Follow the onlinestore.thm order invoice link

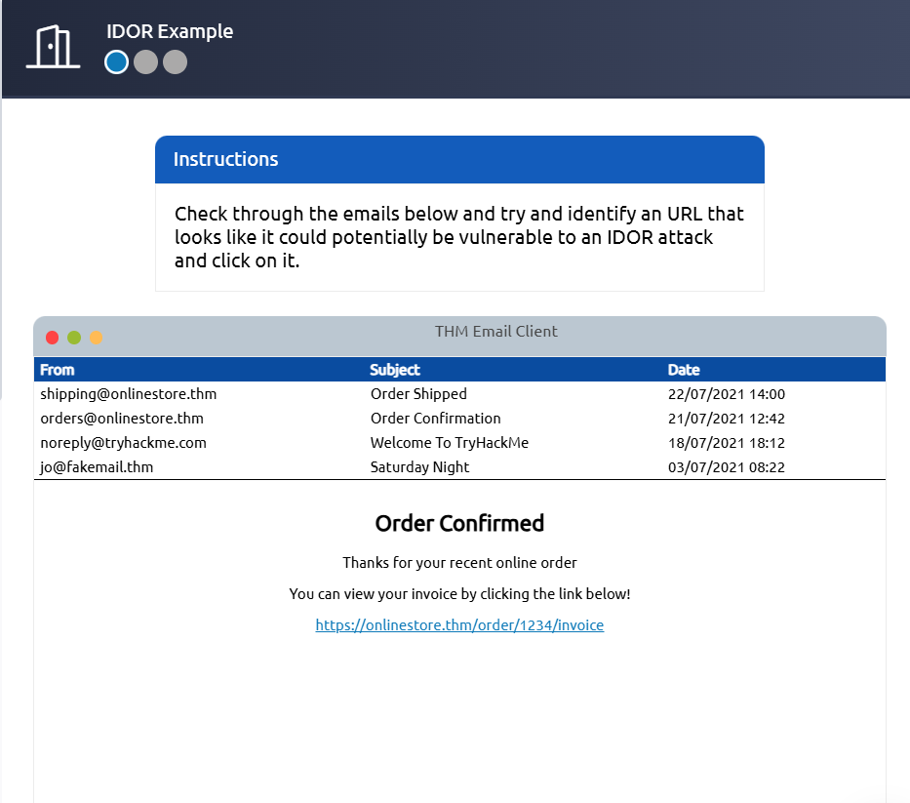point(459,625)
